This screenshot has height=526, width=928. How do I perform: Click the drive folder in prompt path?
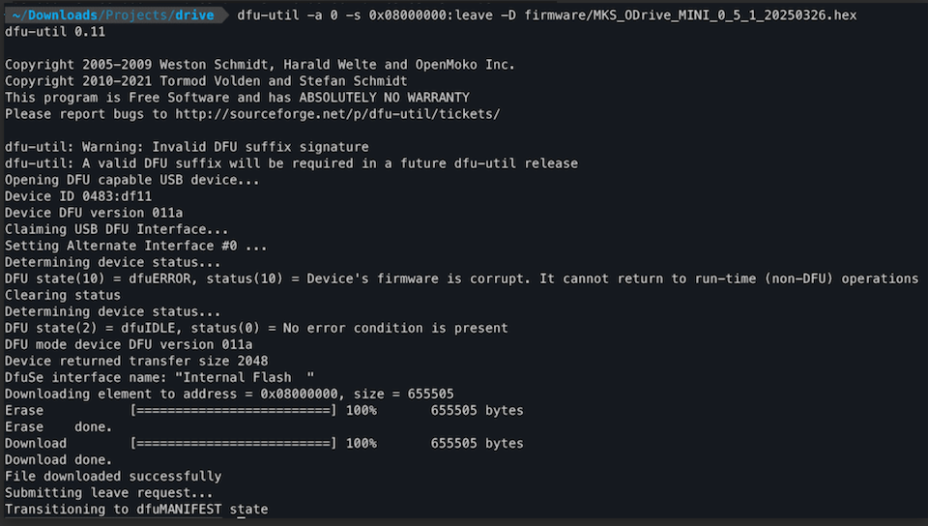[x=192, y=15]
